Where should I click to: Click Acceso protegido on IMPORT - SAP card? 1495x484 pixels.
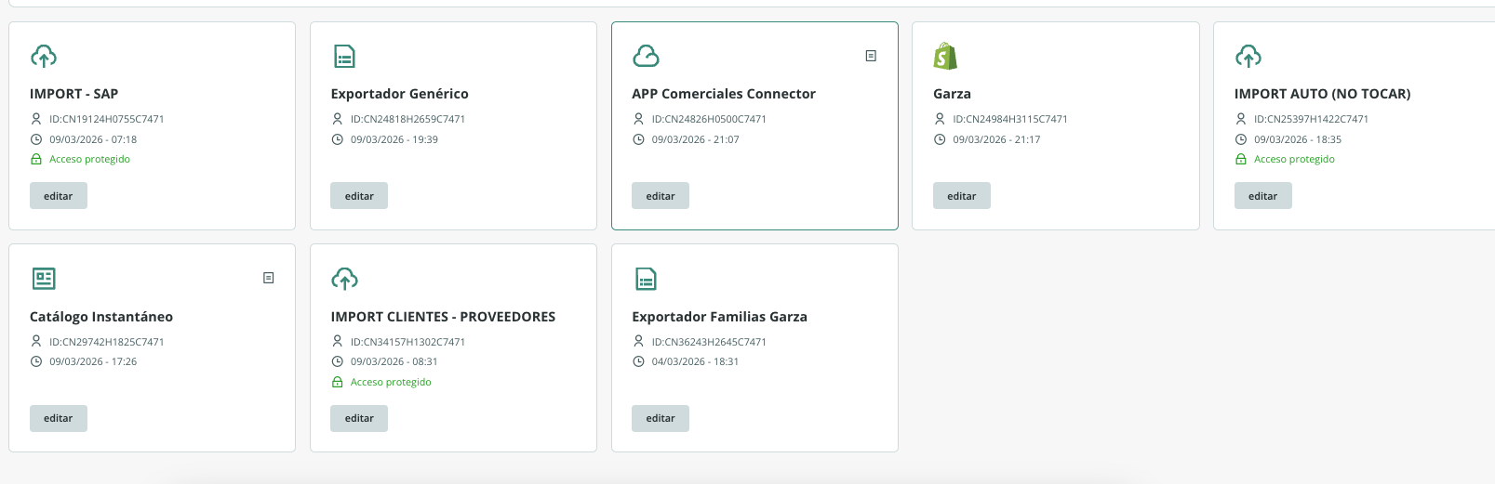click(x=90, y=159)
